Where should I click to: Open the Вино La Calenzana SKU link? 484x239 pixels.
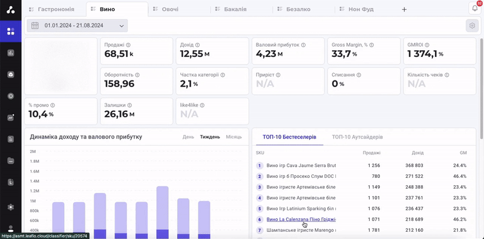pos(301,219)
